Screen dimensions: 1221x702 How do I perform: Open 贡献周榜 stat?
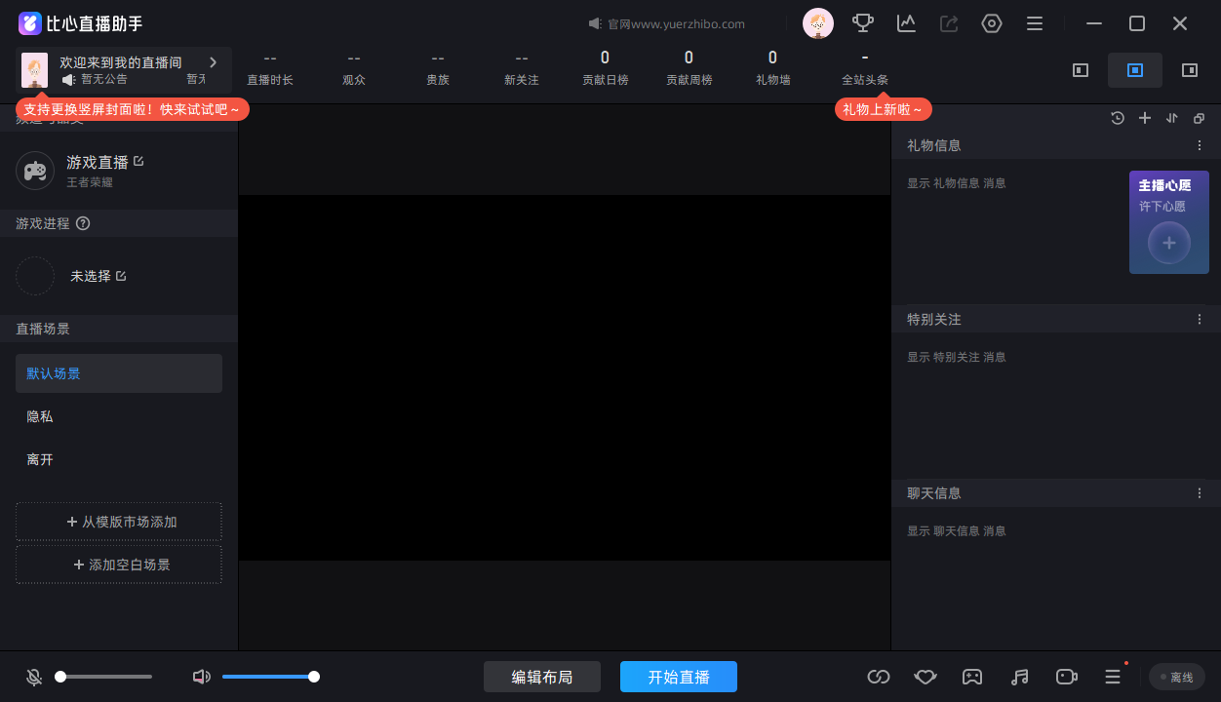coord(689,68)
